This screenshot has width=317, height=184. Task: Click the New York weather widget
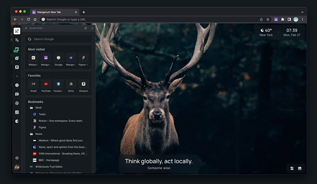tap(266, 32)
